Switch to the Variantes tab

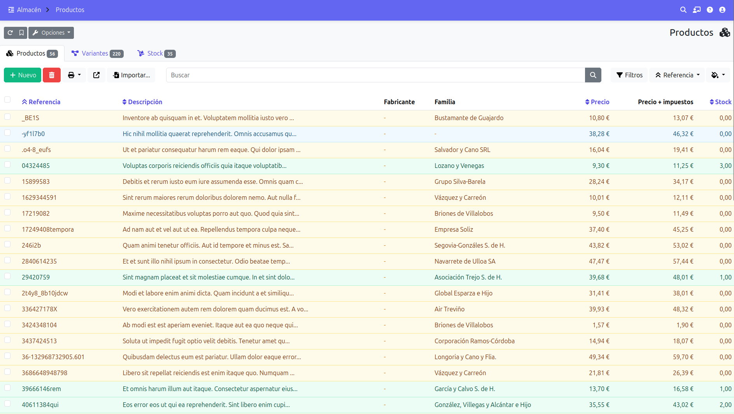(97, 53)
